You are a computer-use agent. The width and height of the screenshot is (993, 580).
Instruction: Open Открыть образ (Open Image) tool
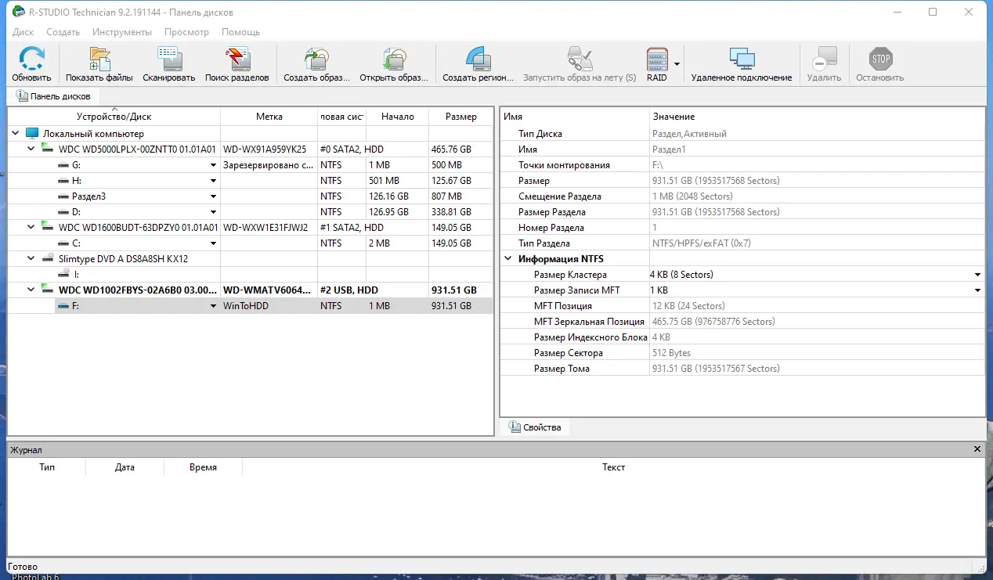click(394, 63)
